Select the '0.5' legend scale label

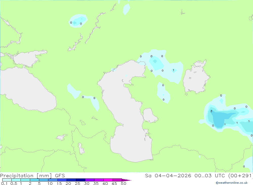[14, 183]
